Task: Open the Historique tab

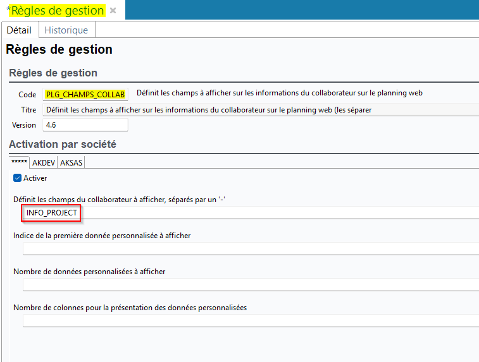Action: click(66, 30)
